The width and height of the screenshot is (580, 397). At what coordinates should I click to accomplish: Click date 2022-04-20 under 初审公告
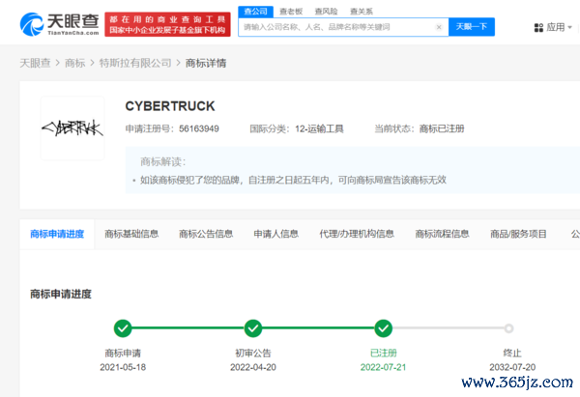[x=253, y=367]
